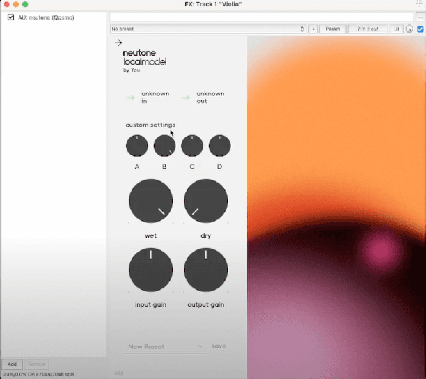Click the ellipsis button at top right
The height and width of the screenshot is (379, 426).
point(420,17)
